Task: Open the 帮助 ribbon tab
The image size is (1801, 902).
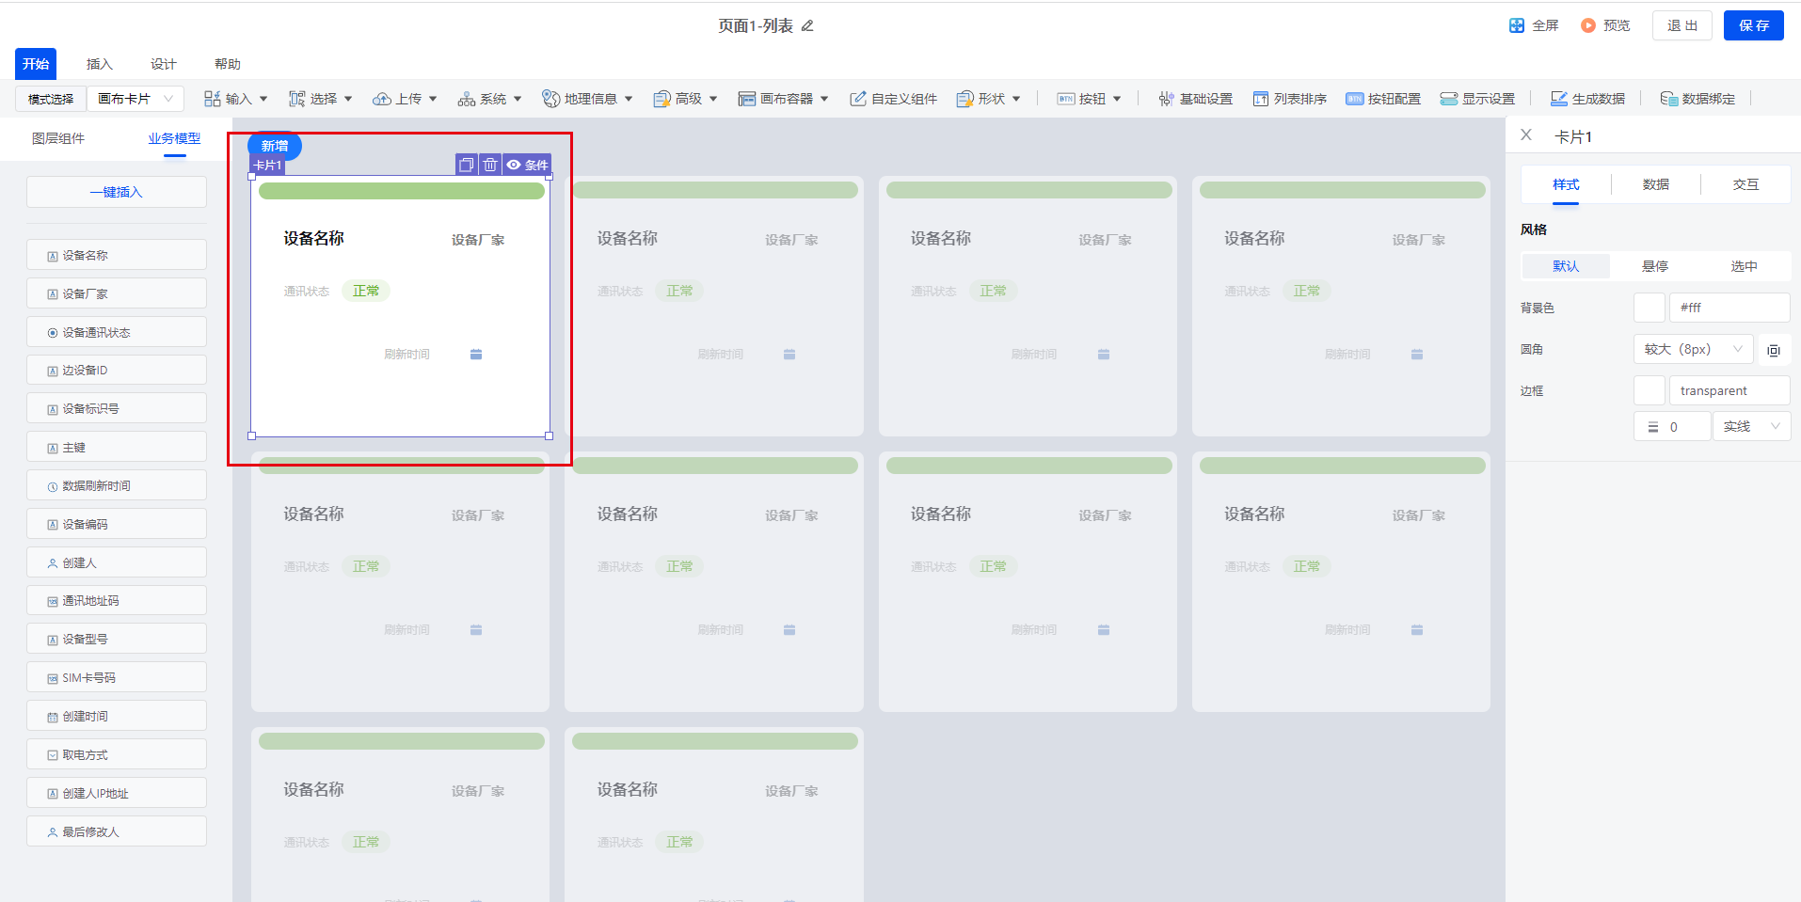Action: click(x=228, y=64)
